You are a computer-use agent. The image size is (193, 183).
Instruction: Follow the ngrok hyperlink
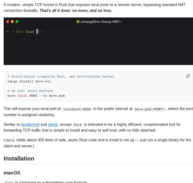coord(53,124)
